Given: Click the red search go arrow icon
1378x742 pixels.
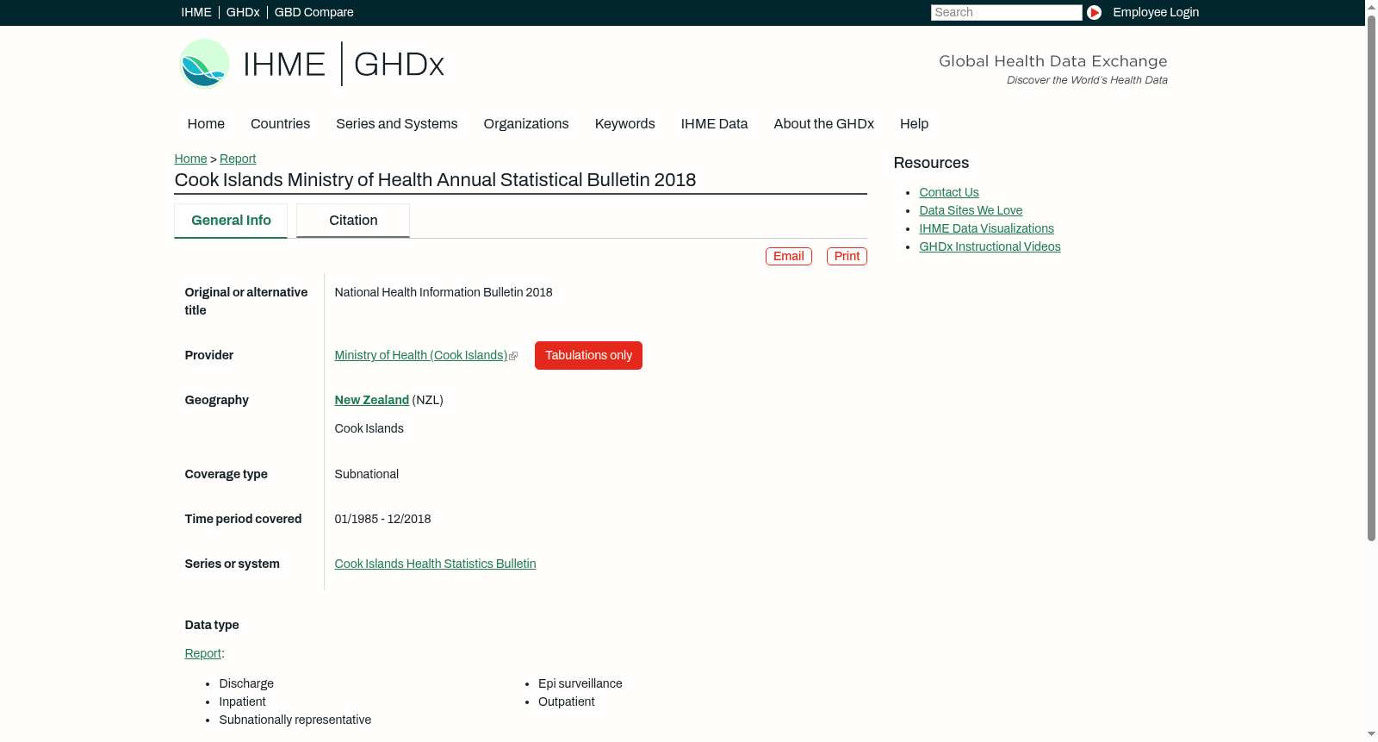Looking at the screenshot, I should pos(1094,12).
